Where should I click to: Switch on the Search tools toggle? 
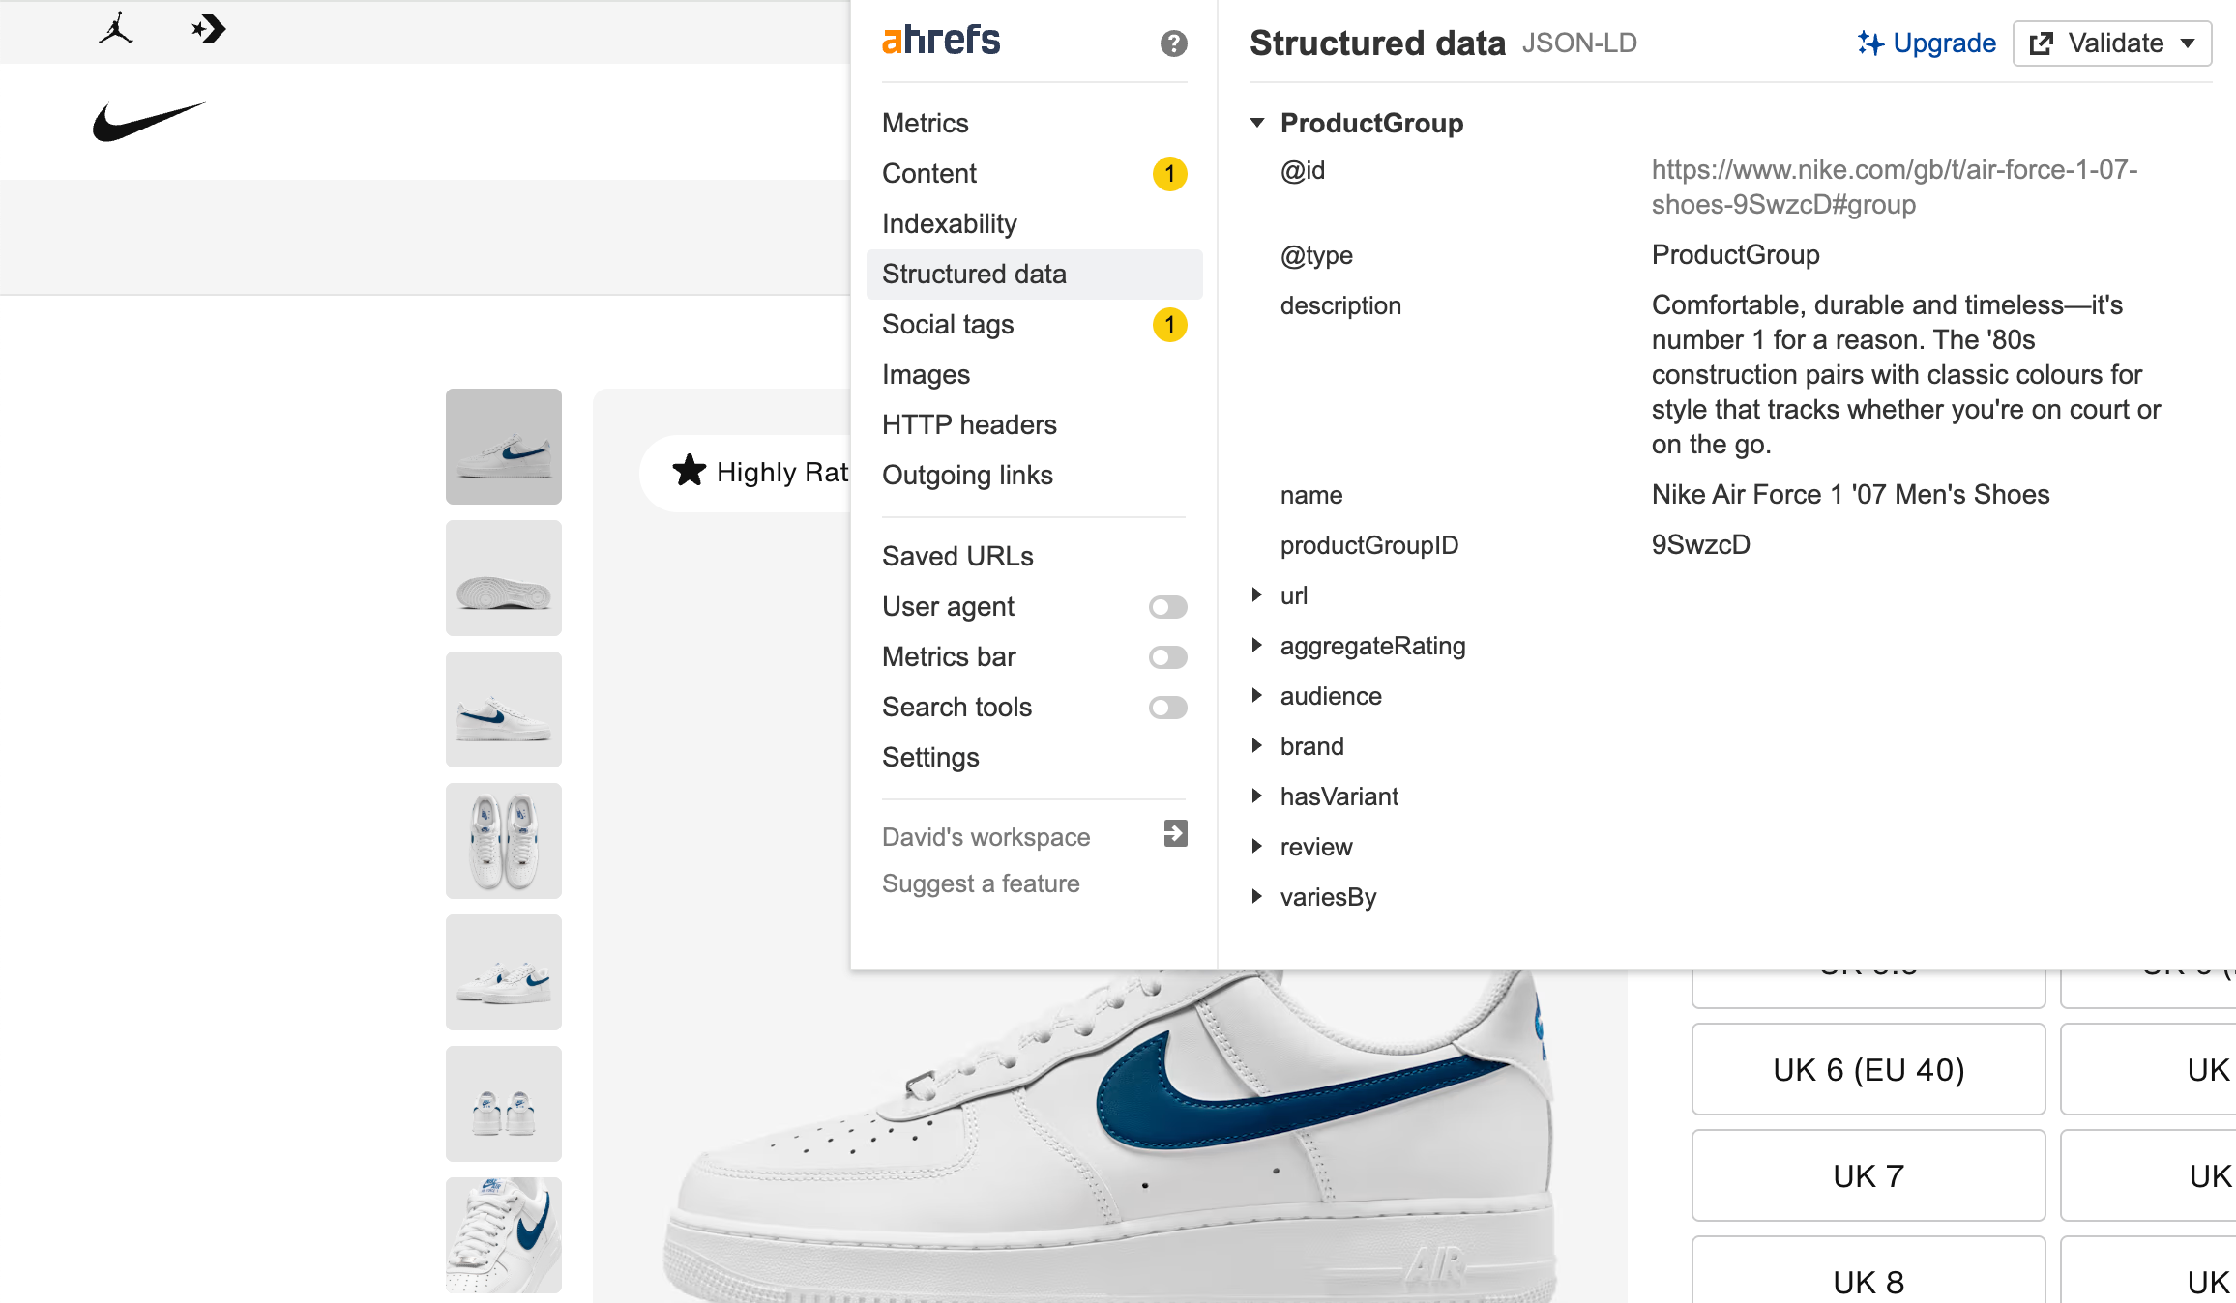point(1167,708)
